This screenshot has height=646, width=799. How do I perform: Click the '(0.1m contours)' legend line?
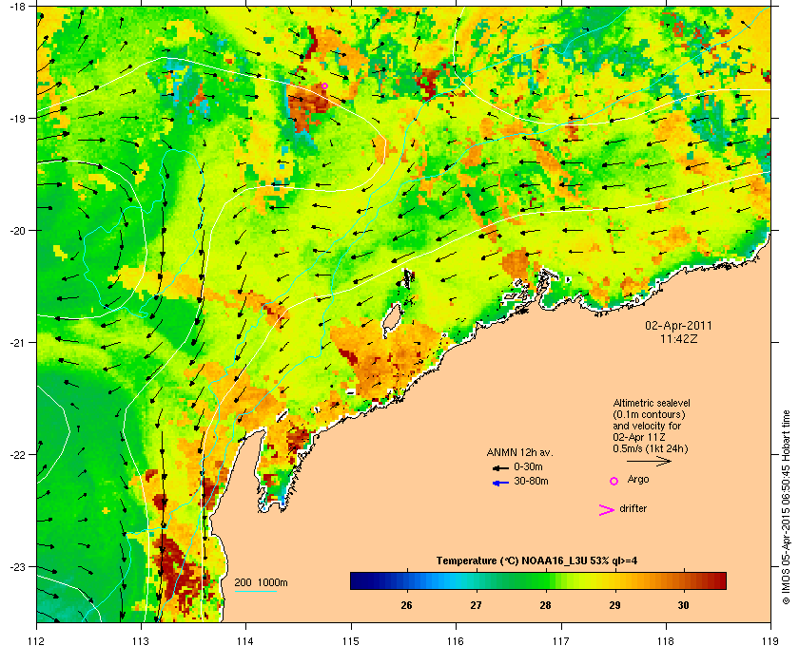click(649, 414)
